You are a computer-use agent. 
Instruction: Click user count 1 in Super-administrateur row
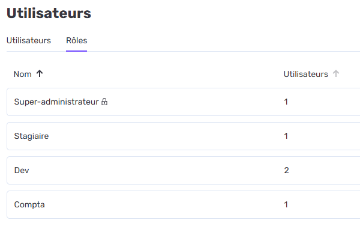286,102
